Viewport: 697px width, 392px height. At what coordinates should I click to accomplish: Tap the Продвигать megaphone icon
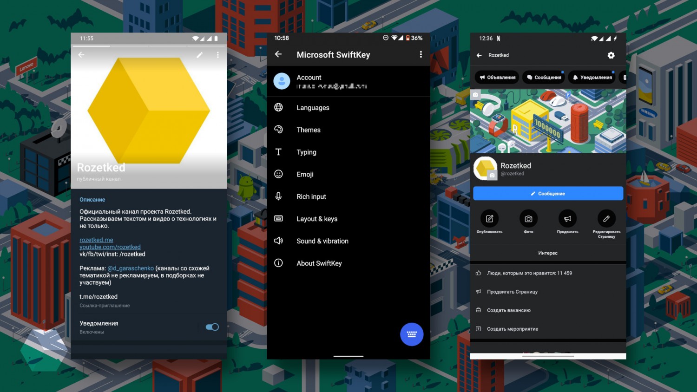tap(568, 219)
